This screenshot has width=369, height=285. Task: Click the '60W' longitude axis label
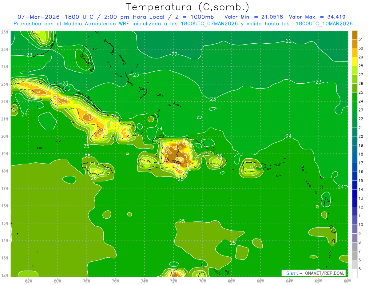[347, 281]
